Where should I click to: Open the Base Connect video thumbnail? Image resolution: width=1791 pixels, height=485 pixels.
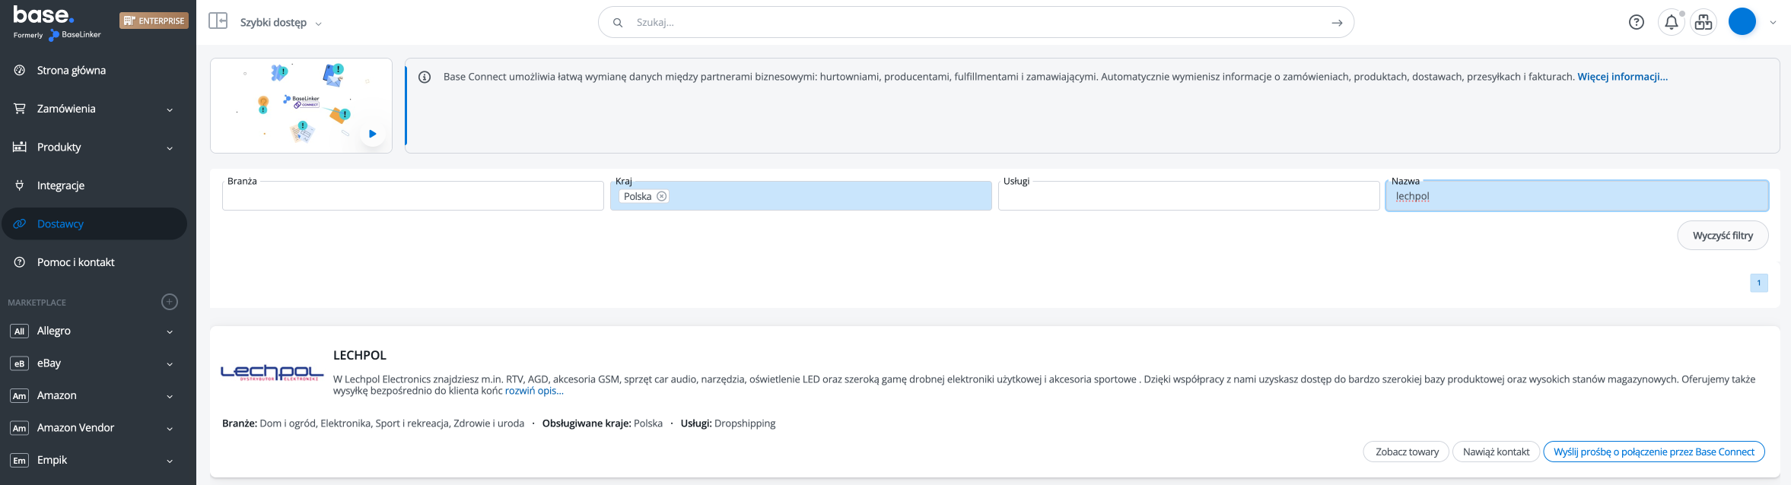point(301,106)
